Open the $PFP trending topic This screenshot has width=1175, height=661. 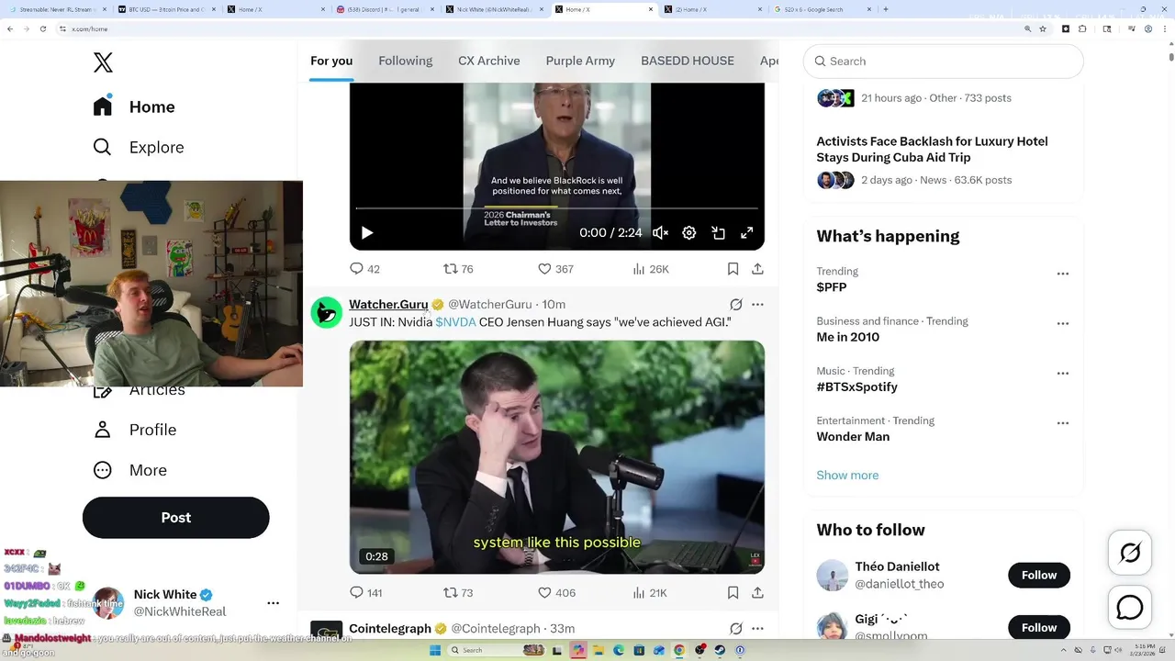tap(832, 287)
